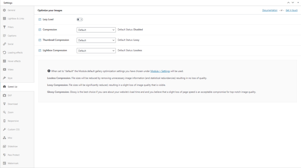Follow the Modula > Settings link
Image resolution: width=301 pixels, height=168 pixels.
pyautogui.click(x=160, y=71)
